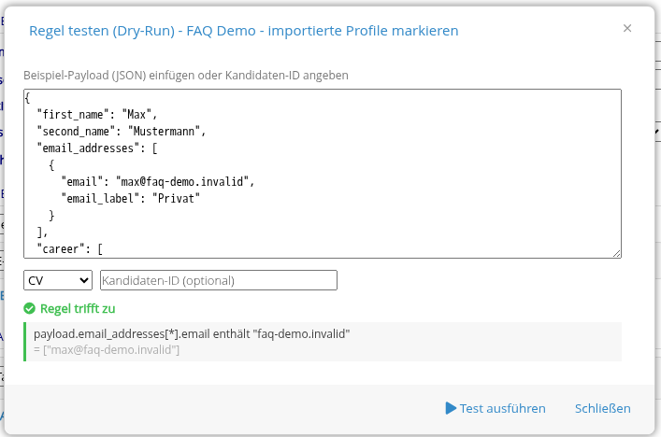This screenshot has width=661, height=437.
Task: Click the line "career": [
Action: pyautogui.click(x=70, y=249)
